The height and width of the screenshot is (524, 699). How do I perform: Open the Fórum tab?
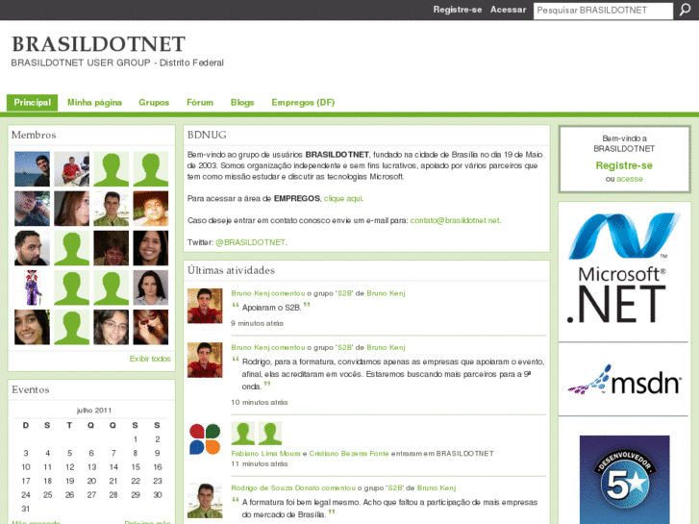point(200,103)
